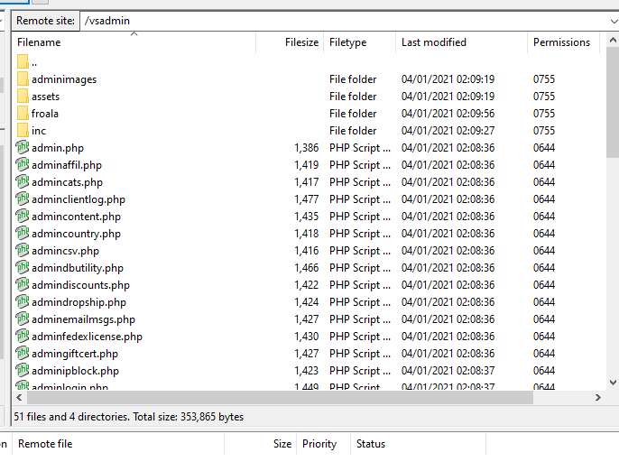This screenshot has height=471, width=619.
Task: Click horizontal scrollbar right arrow
Action: [x=597, y=398]
